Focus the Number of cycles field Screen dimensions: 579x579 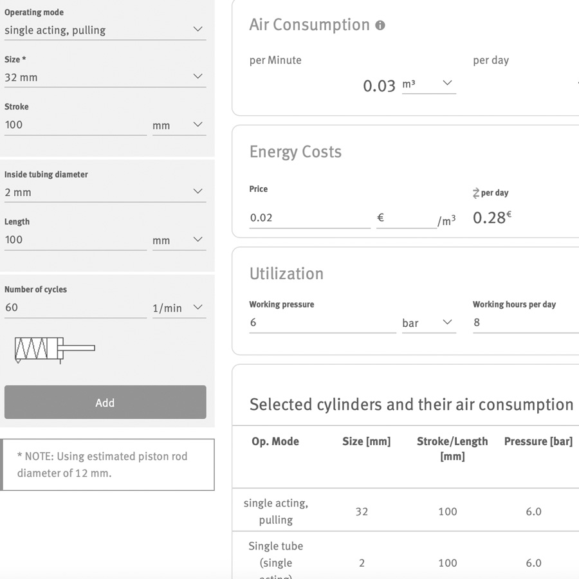(75, 308)
